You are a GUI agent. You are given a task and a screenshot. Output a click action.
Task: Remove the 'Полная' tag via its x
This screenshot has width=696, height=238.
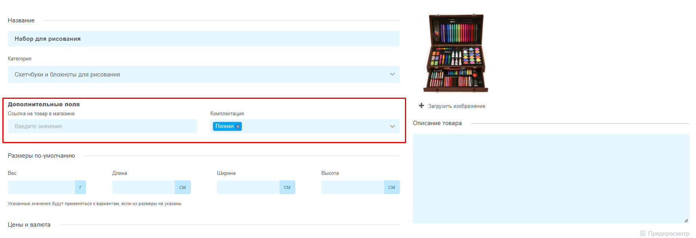click(x=238, y=126)
